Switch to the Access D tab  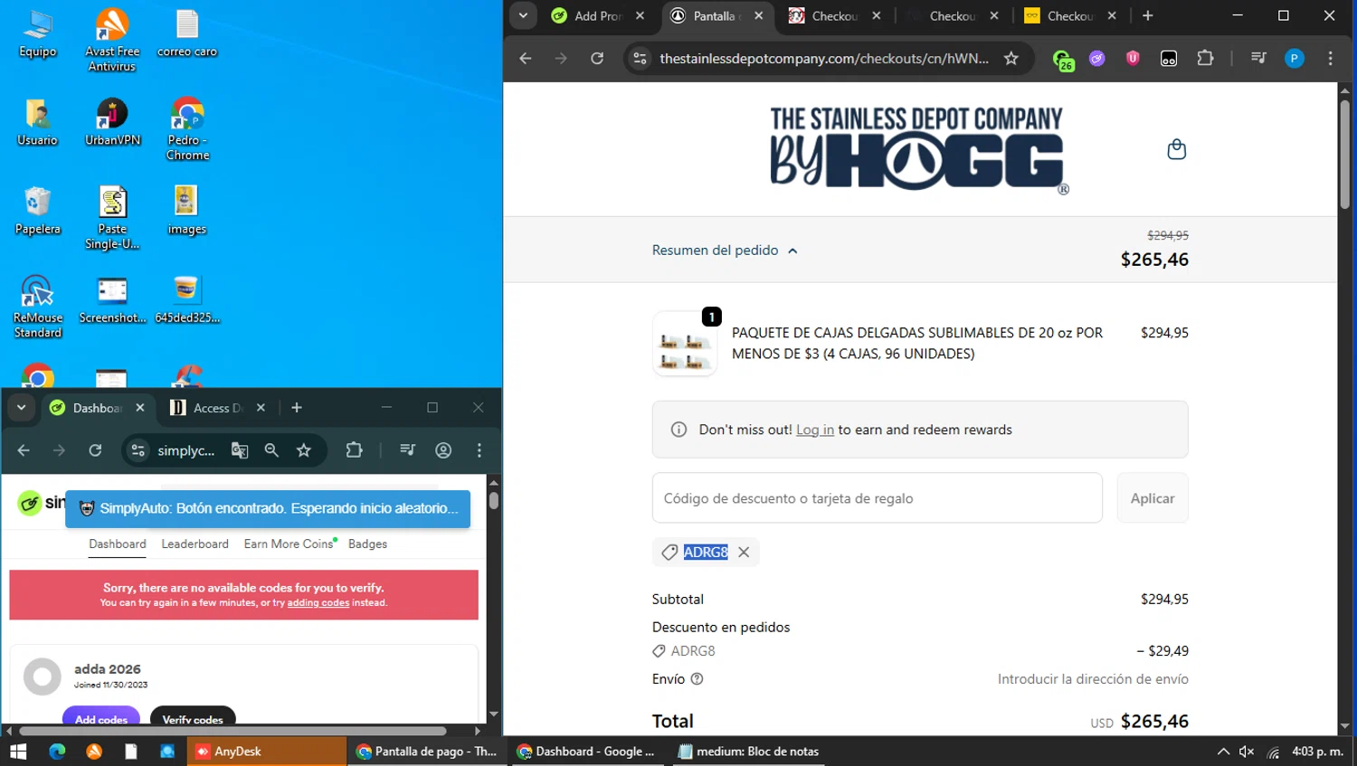[x=218, y=408]
